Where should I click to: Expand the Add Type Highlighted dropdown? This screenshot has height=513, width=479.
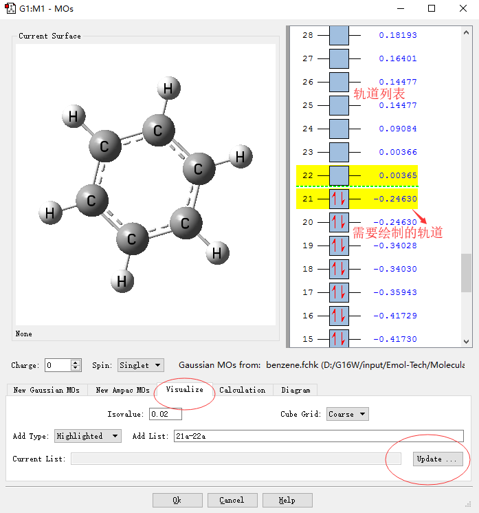pyautogui.click(x=87, y=436)
